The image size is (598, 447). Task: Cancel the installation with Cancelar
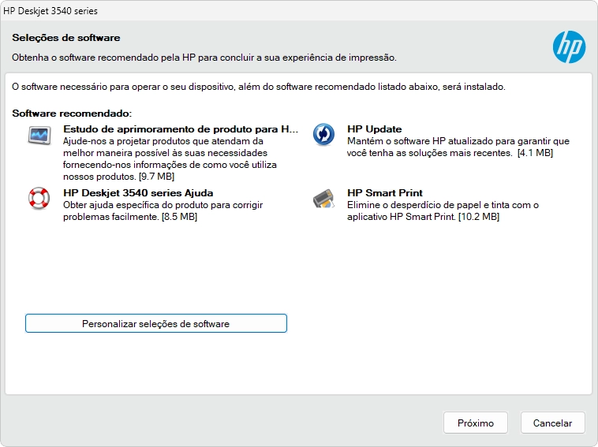click(x=552, y=423)
